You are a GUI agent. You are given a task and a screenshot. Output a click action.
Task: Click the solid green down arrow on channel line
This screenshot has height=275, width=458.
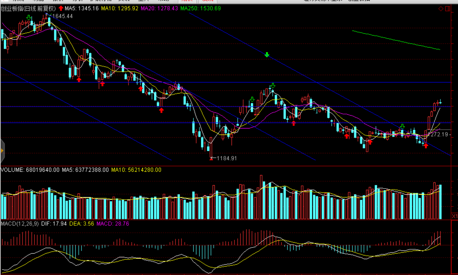coord(267,55)
